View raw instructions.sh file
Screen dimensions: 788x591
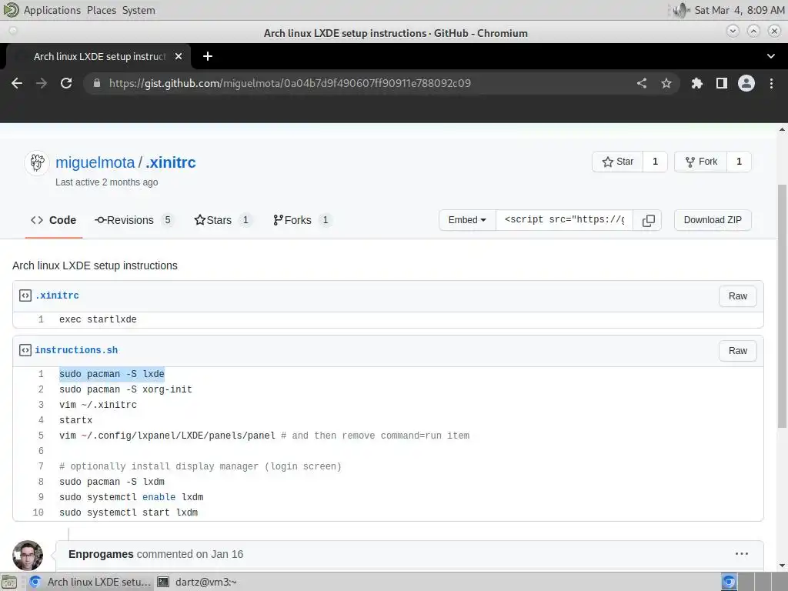point(738,351)
